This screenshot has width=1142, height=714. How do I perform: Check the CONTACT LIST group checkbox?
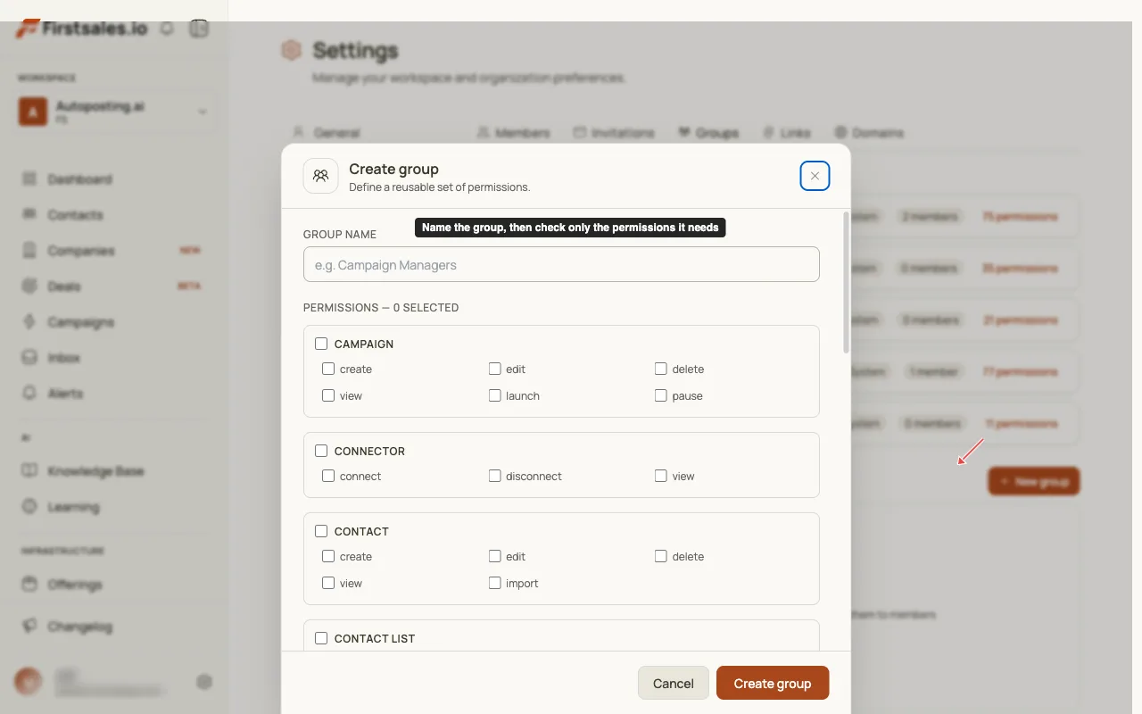tap(321, 638)
